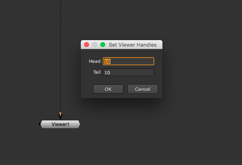
Task: Close the dialog with the red button
Action: (86, 45)
